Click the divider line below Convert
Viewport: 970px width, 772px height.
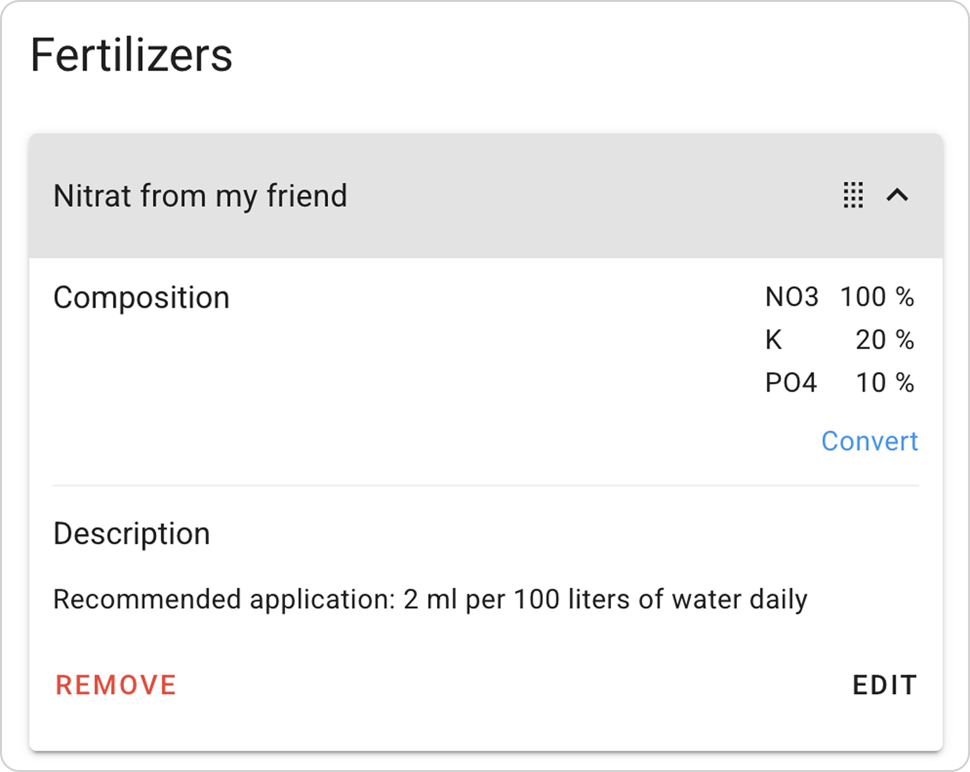pos(485,485)
